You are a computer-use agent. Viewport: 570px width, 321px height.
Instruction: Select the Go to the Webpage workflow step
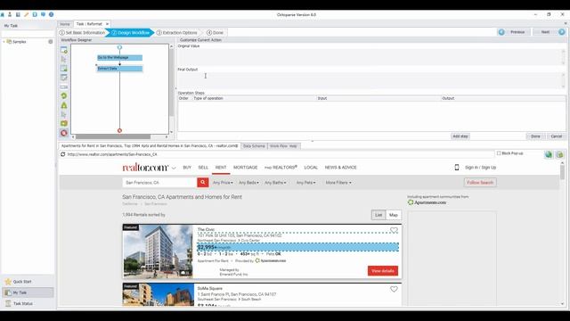[119, 57]
